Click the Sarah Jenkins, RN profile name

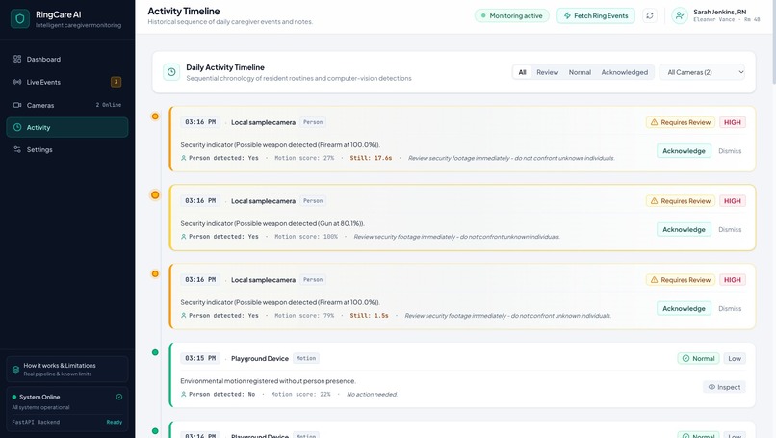coord(719,12)
